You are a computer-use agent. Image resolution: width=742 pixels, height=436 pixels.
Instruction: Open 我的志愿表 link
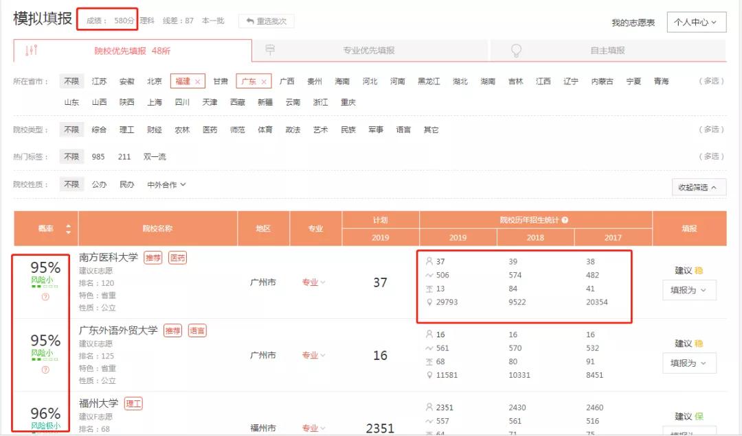pyautogui.click(x=633, y=23)
